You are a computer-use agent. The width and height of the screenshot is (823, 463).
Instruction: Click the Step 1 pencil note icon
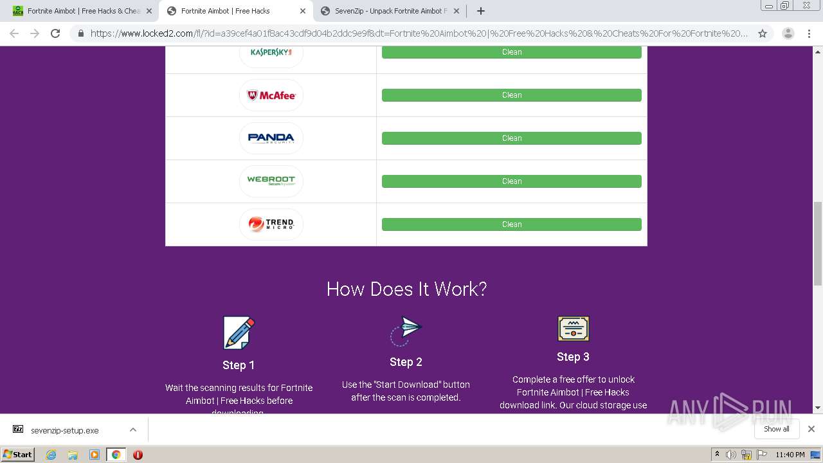point(239,332)
